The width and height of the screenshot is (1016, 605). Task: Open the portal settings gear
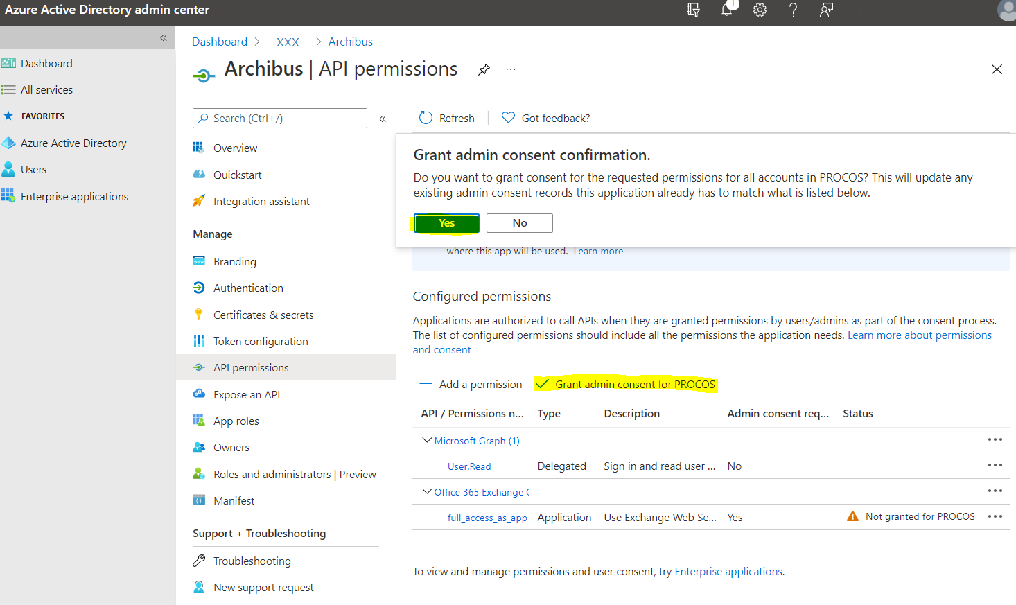pyautogui.click(x=760, y=10)
